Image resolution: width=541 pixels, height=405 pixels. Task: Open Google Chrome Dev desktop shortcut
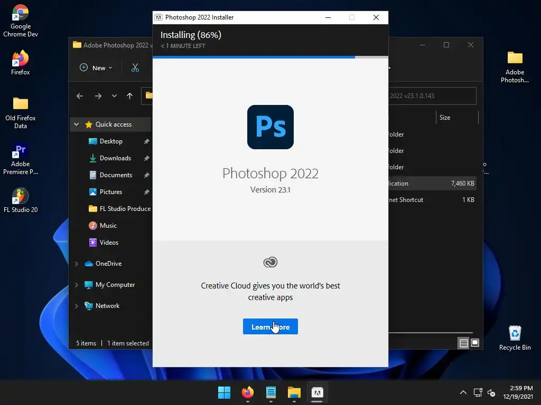coord(21,21)
